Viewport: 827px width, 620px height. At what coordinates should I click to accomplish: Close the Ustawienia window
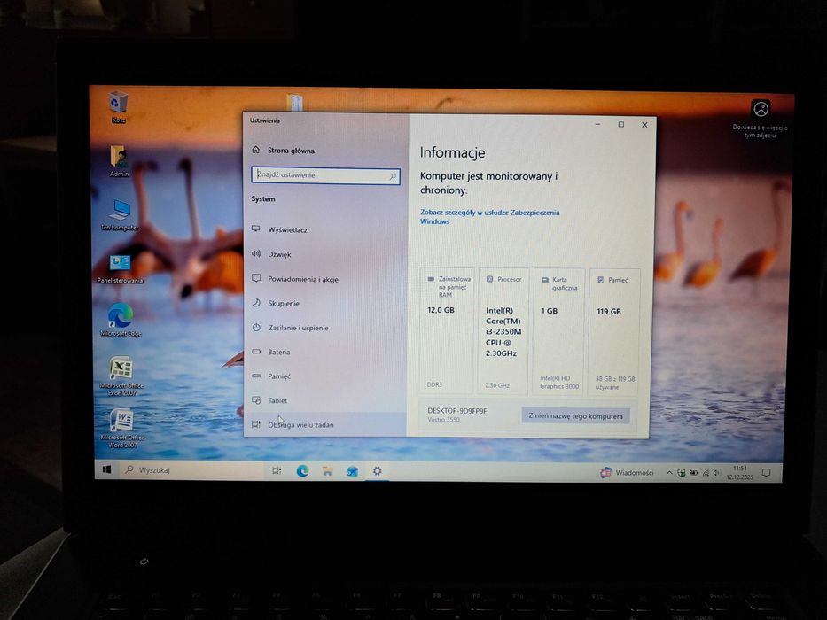coord(644,125)
